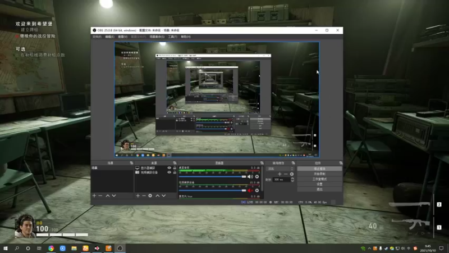The height and width of the screenshot is (253, 449).
Task: Click the OBS preview canvas
Action: pos(217,100)
